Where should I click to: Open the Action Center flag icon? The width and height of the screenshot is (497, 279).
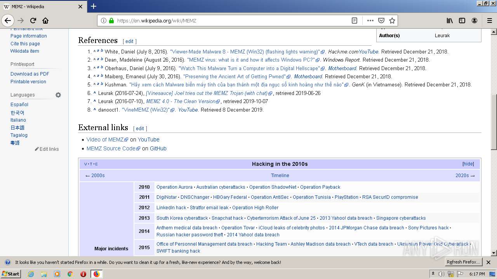point(460,274)
